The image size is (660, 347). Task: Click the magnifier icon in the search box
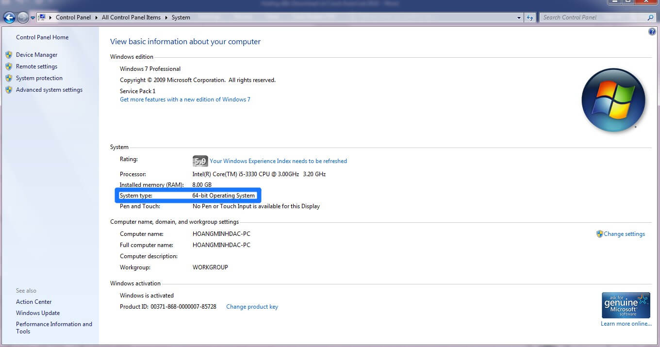[x=651, y=17]
